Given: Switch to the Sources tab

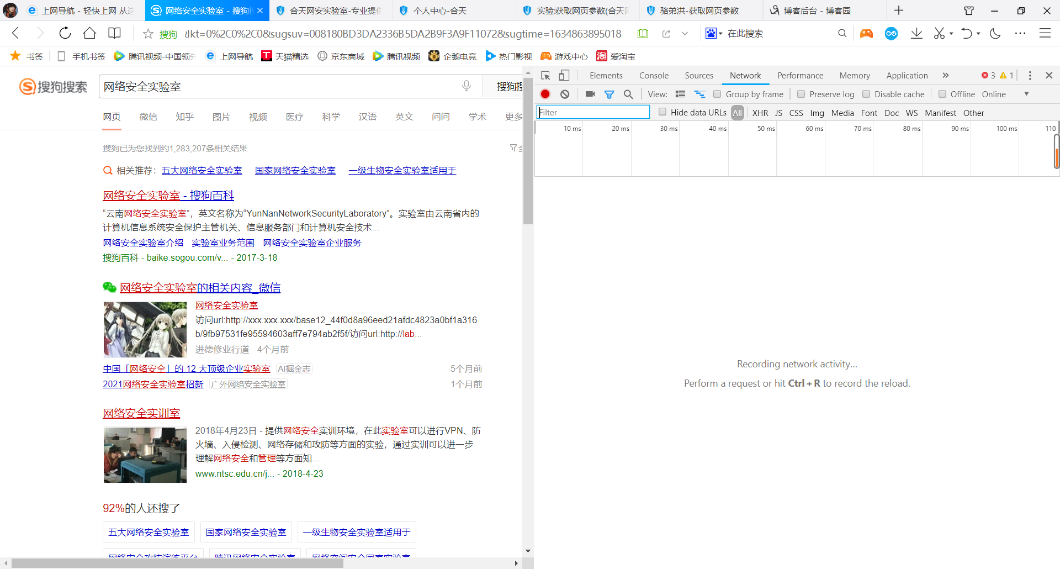Looking at the screenshot, I should click(699, 76).
